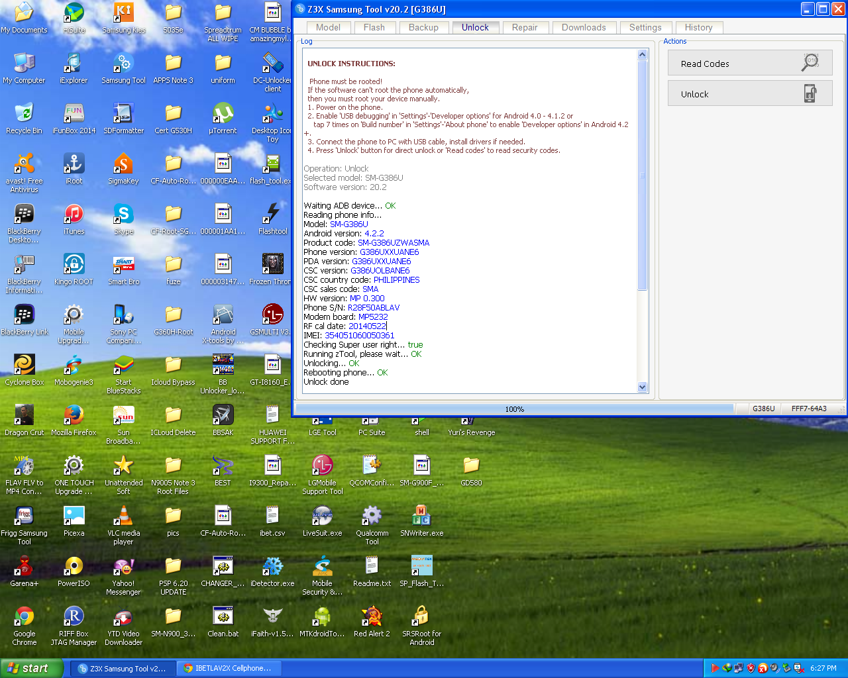This screenshot has height=678, width=848.
Task: Select the iRoot desktop shortcut
Action: pyautogui.click(x=74, y=164)
